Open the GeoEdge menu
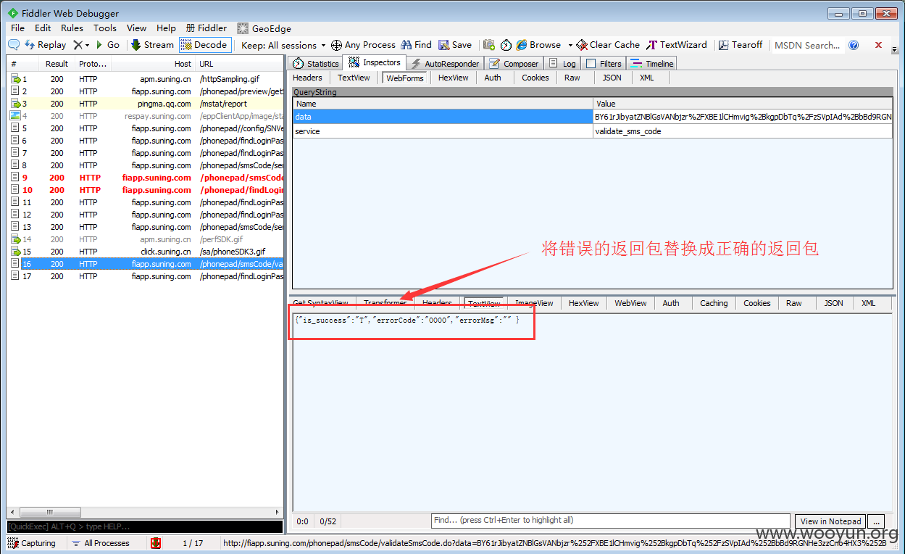The width and height of the screenshot is (905, 554). coord(264,28)
